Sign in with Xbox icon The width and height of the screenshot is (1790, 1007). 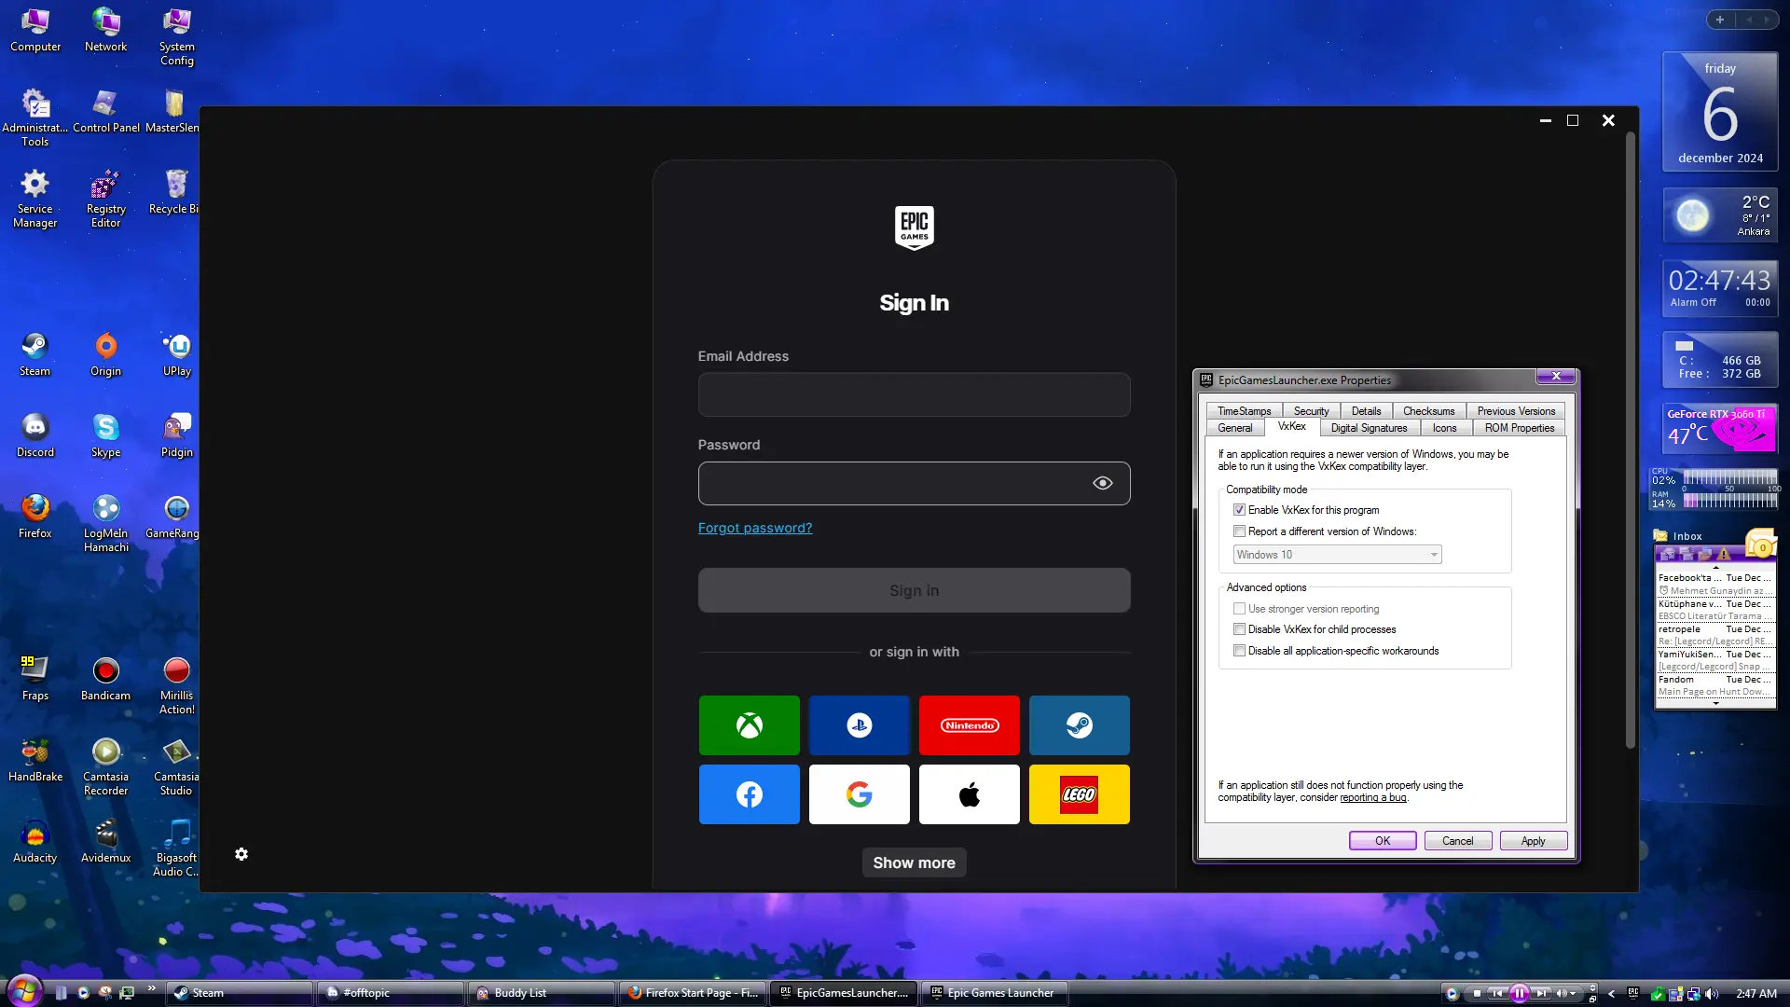749,725
